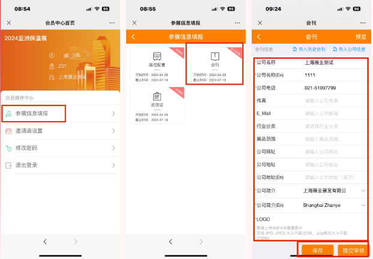Tap back arrow in orange 会刊 header
Image resolution: width=373 pixels, height=259 pixels.
(x=259, y=37)
